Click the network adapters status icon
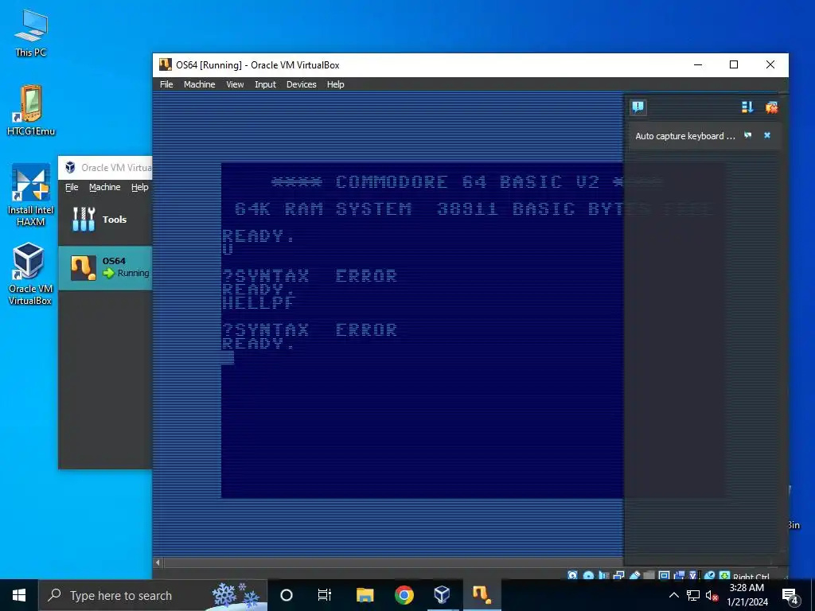Viewport: 815px width, 611px height. (x=619, y=576)
